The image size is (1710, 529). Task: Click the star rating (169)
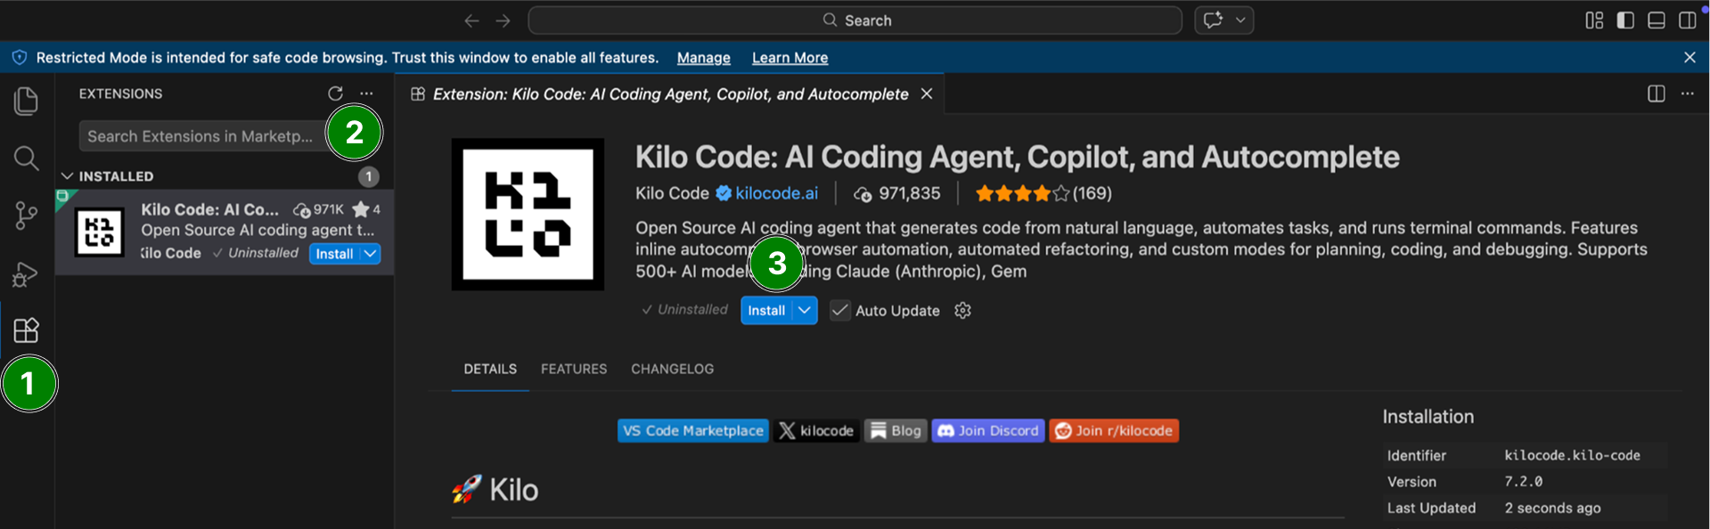pos(1043,193)
